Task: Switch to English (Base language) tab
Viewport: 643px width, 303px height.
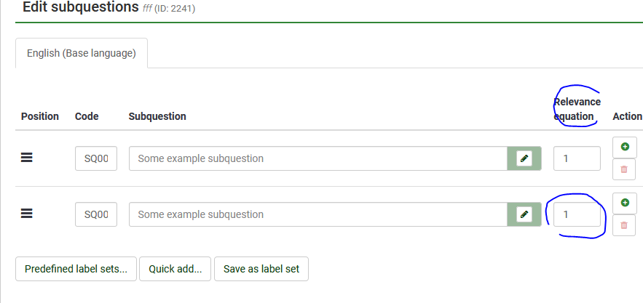Action: tap(82, 53)
